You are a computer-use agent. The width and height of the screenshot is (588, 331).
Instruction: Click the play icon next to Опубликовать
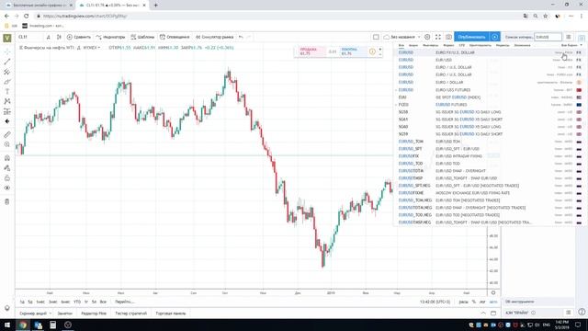tap(494, 37)
